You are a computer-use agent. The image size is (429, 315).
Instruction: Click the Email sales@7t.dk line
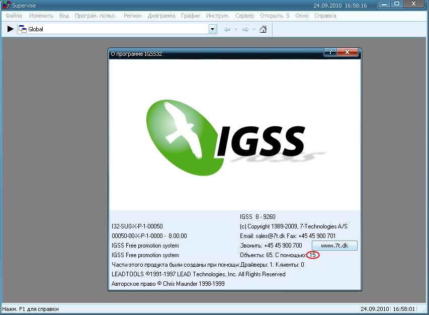pos(288,236)
